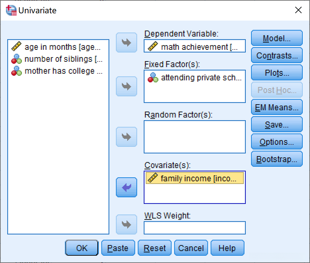This screenshot has height=263, width=310.
Task: Open the Contrasts... dialog
Action: [277, 56]
